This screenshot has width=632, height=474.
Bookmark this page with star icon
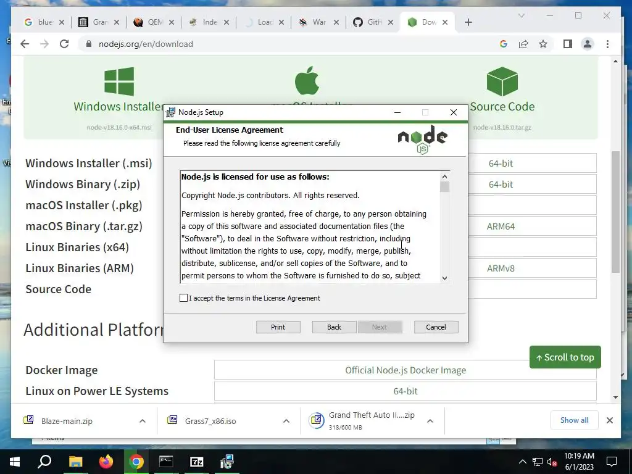(x=543, y=44)
